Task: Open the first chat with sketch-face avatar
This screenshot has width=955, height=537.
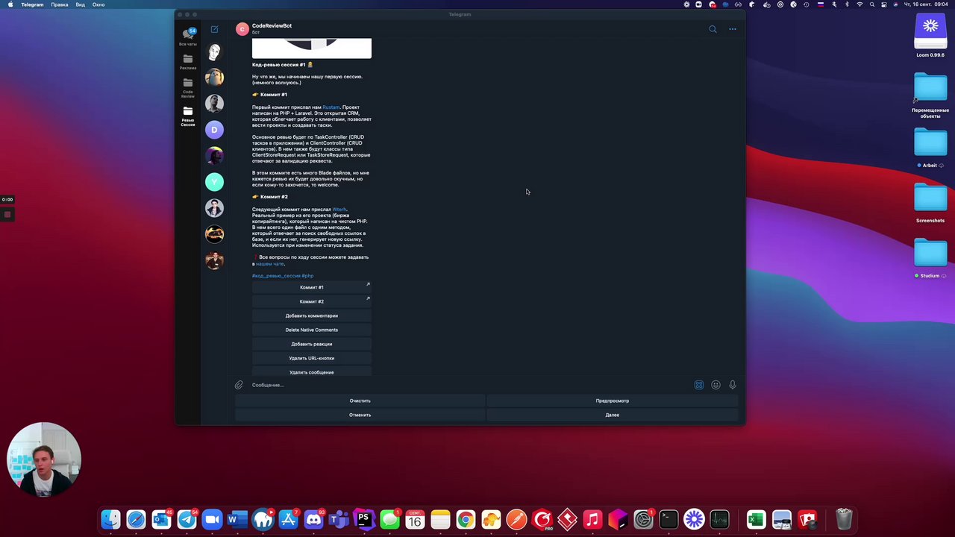Action: [x=214, y=51]
